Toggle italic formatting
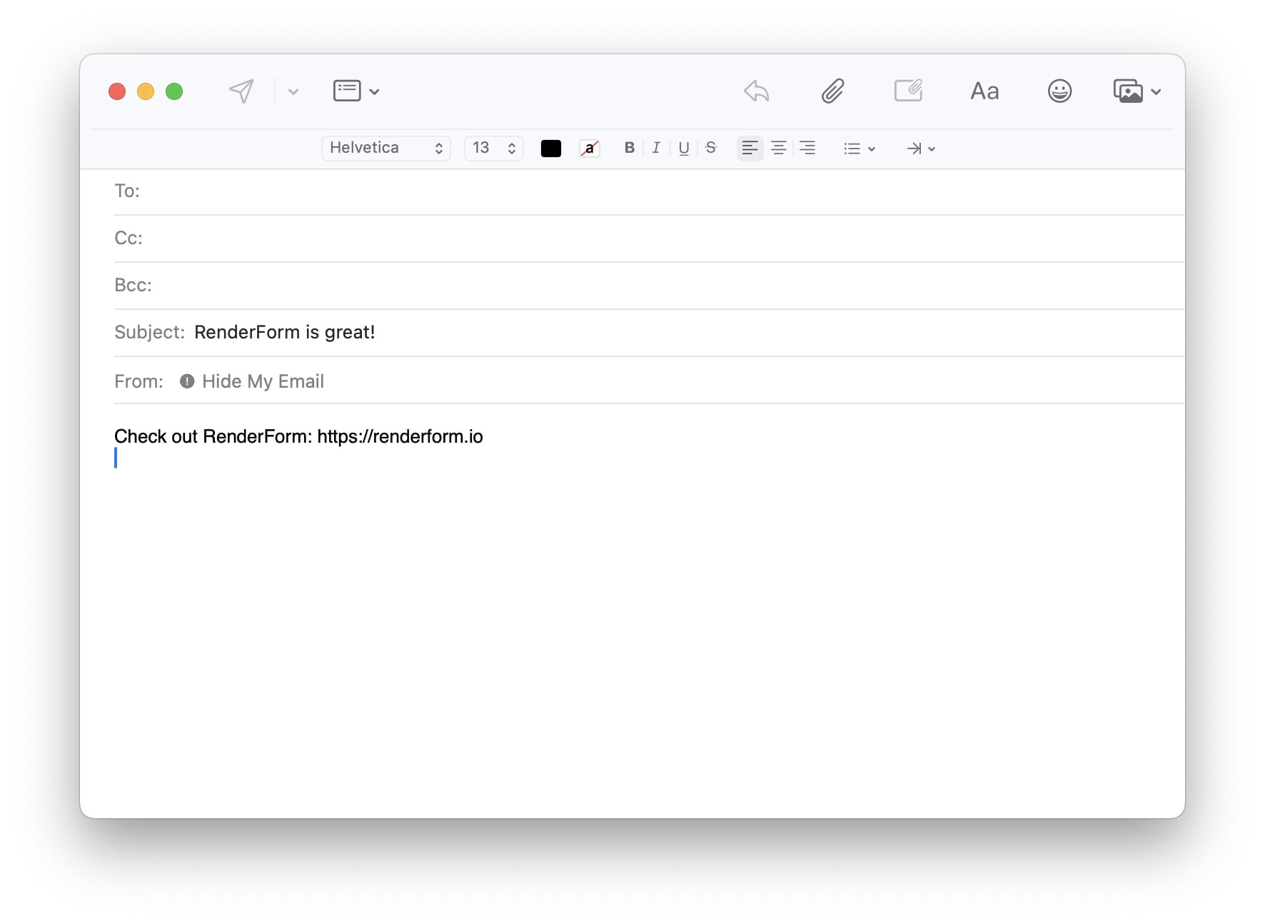The image size is (1265, 924). click(656, 148)
